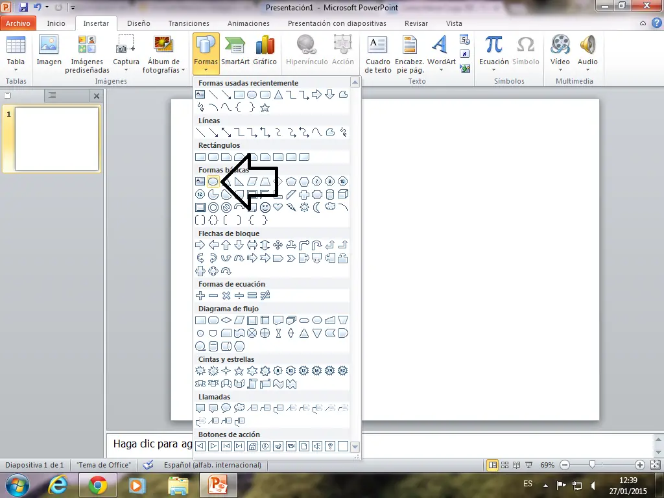Choose the heart shape
Viewport: 664px width, 498px height.
278,207
